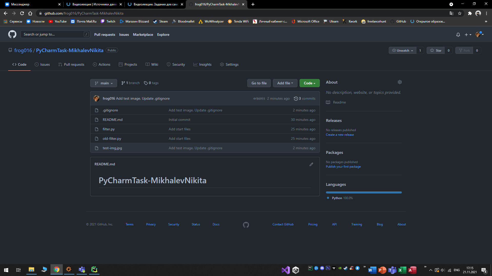Open a new browser tab
492x276 pixels.
[253, 4]
